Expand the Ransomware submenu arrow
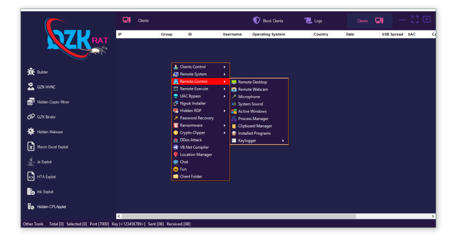This screenshot has width=454, height=248. pyautogui.click(x=225, y=125)
